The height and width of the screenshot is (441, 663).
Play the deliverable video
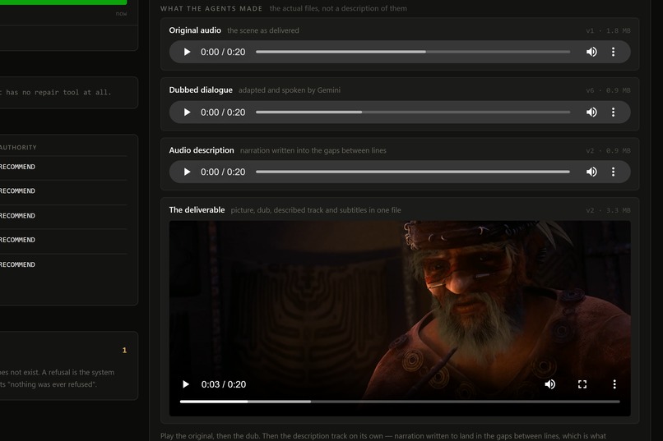(186, 384)
